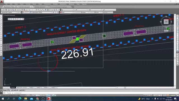Expand the EXLIGHT POLE layer dropdown
The height and width of the screenshot is (101, 179).
pos(51,12)
